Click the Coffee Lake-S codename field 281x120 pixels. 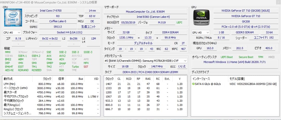[58, 21]
